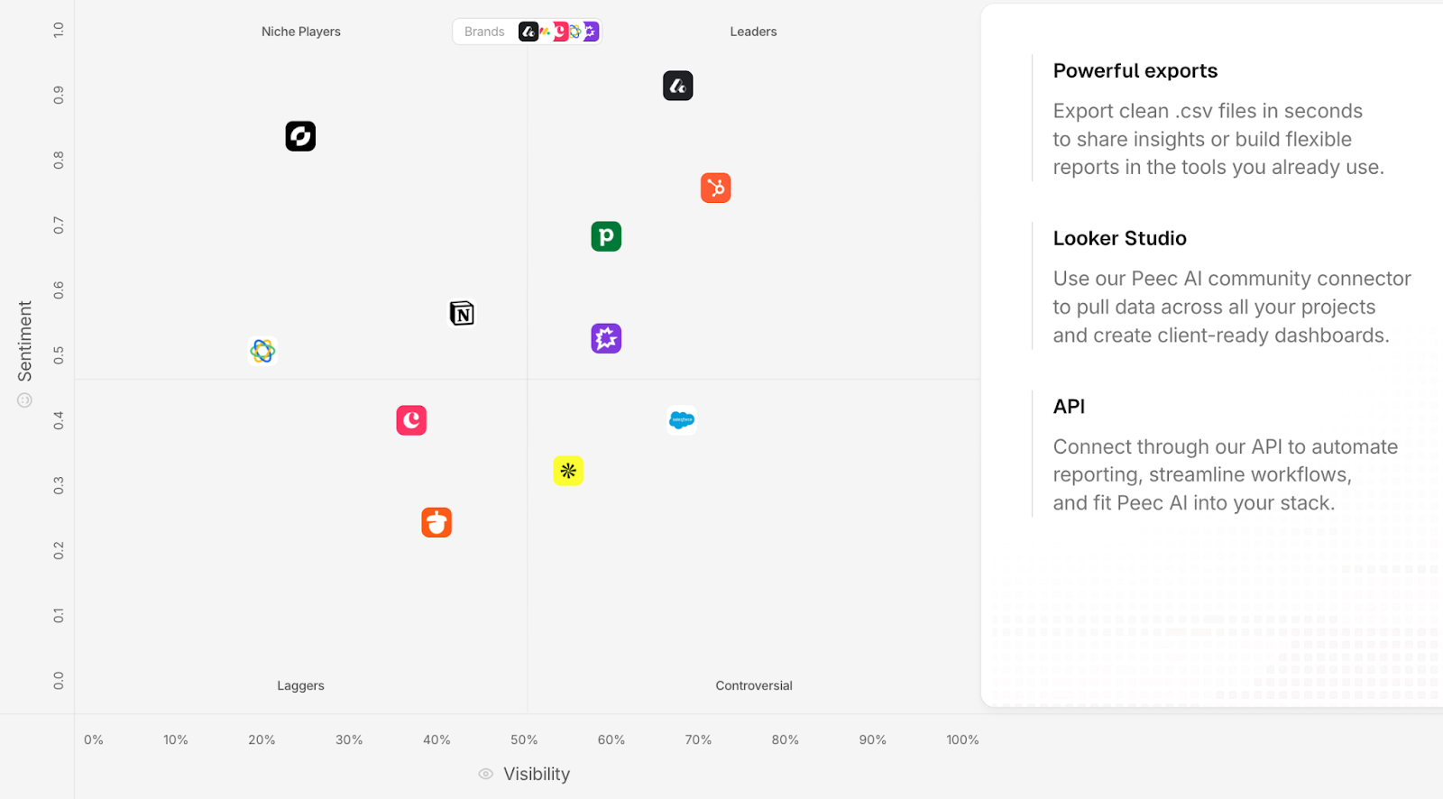
Task: Select the orange acorn brand marker
Action: (x=437, y=522)
